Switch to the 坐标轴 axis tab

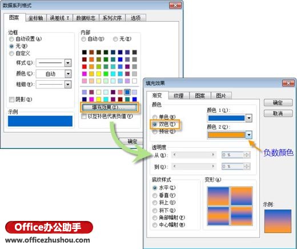coord(35,18)
